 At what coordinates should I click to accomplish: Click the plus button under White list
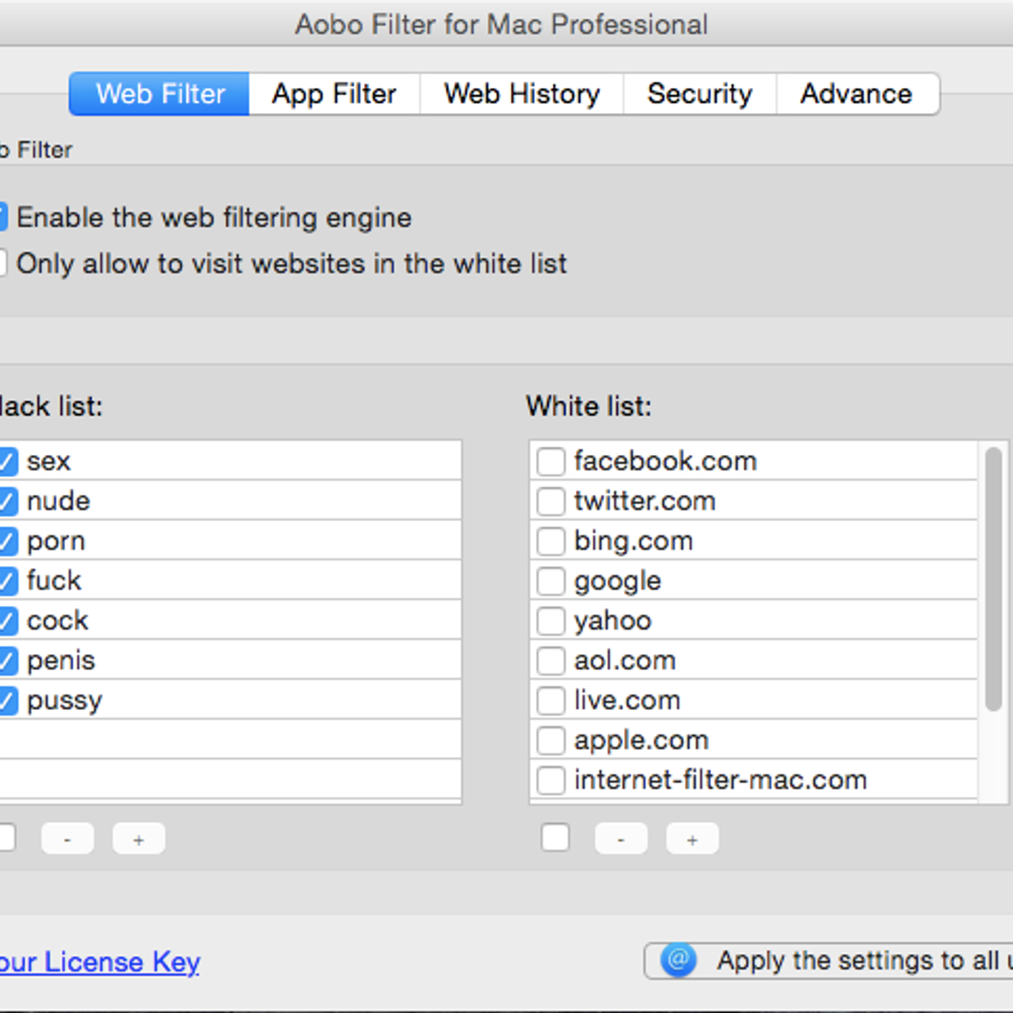(692, 839)
